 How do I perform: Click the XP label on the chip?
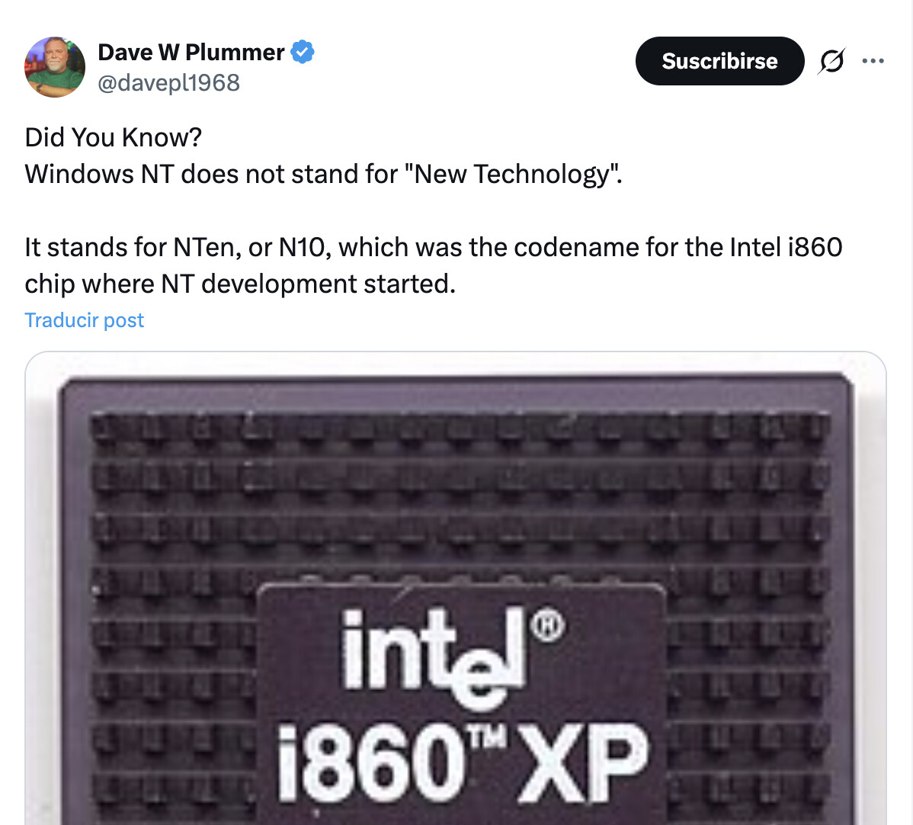tap(583, 763)
